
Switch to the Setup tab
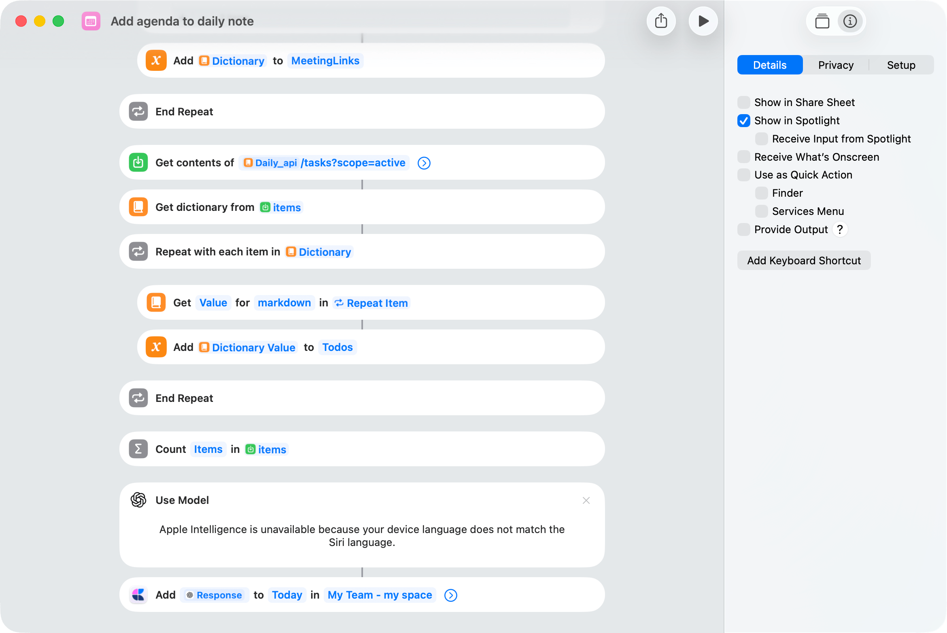901,65
